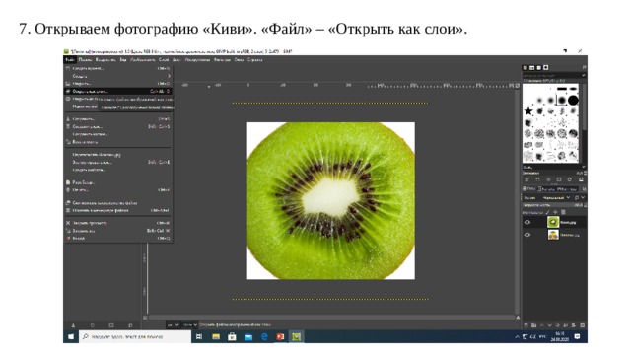
Task: Click Duplicate brush button
Action: [548, 179]
